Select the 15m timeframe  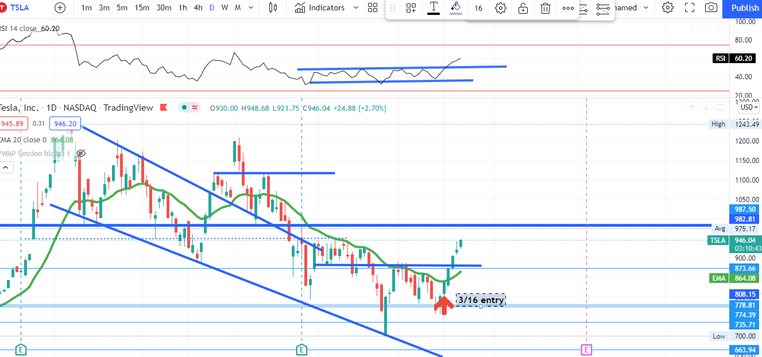142,7
